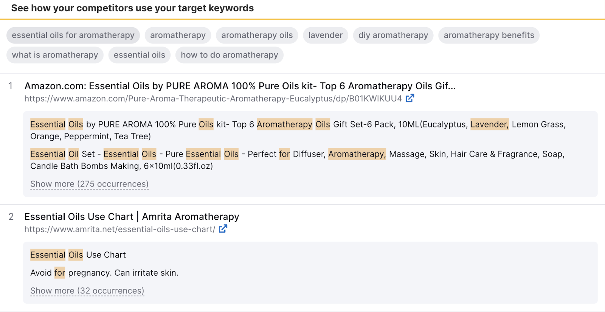Select the 'aromatherapy oils' keyword pill
The height and width of the screenshot is (312, 605).
257,35
